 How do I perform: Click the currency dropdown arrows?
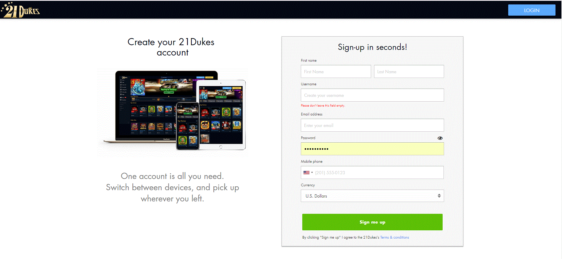point(439,196)
